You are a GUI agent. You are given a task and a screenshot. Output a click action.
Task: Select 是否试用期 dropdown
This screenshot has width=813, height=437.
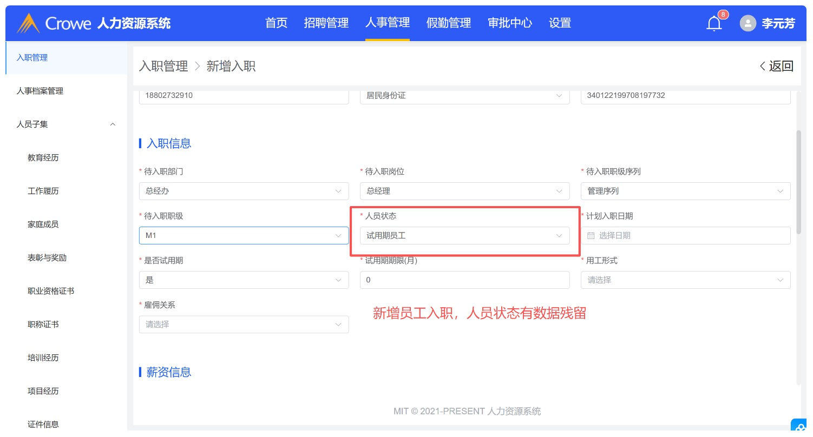click(x=244, y=280)
